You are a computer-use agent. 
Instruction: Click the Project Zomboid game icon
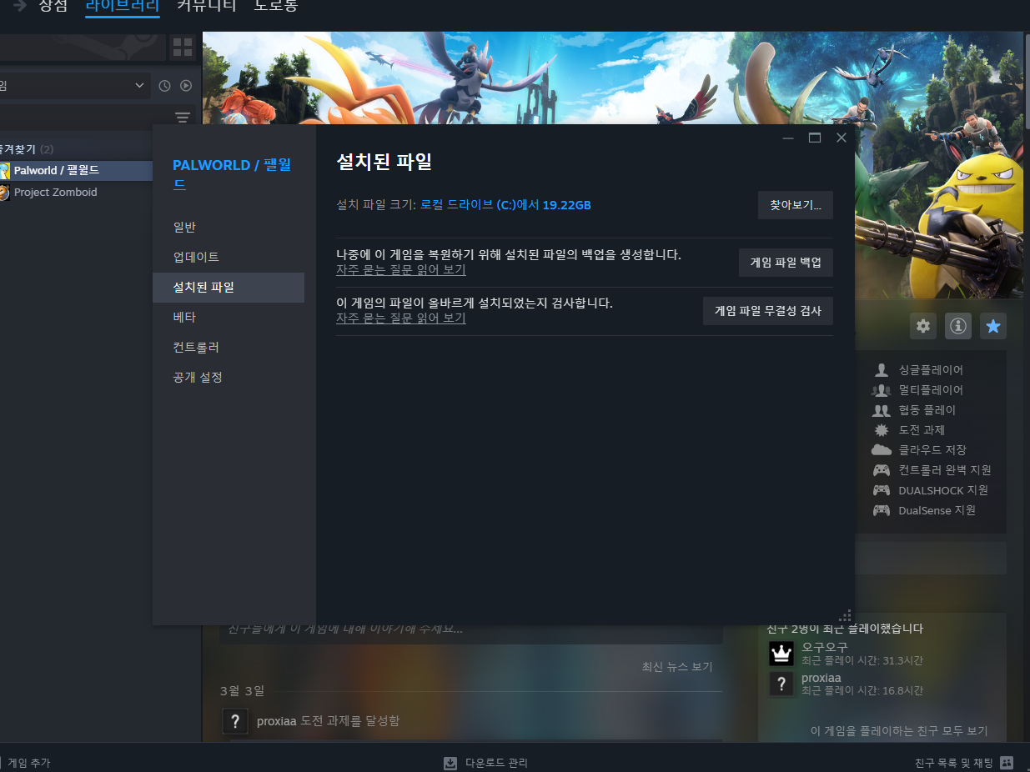[4, 192]
